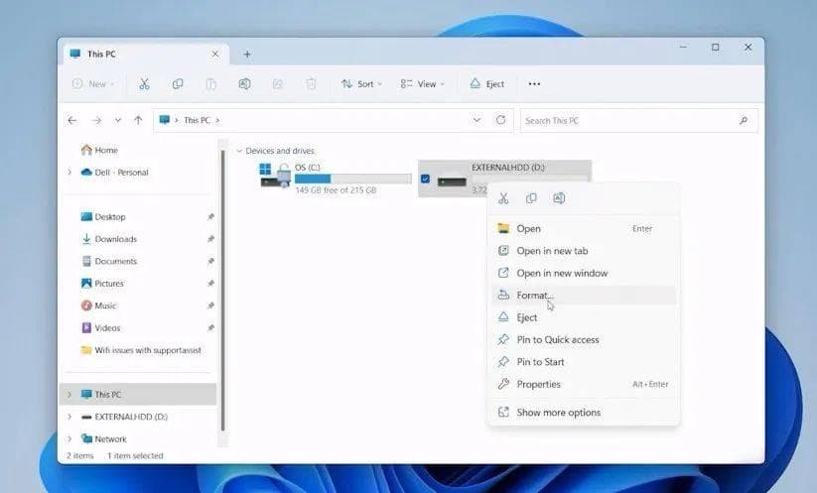The image size is (817, 493).
Task: Open Downloads in the sidebar
Action: click(109, 239)
